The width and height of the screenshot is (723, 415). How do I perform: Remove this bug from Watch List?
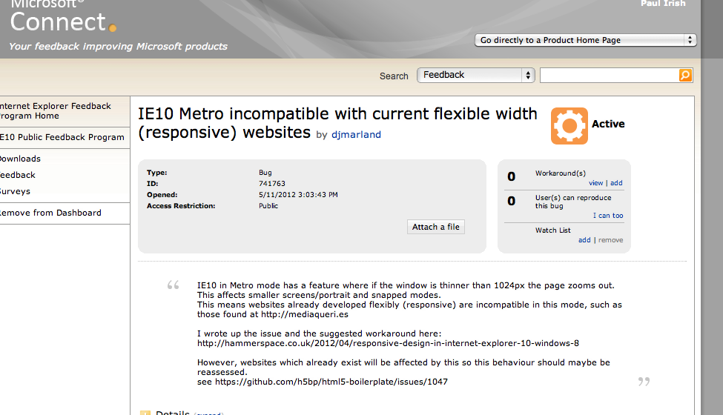(x=610, y=240)
